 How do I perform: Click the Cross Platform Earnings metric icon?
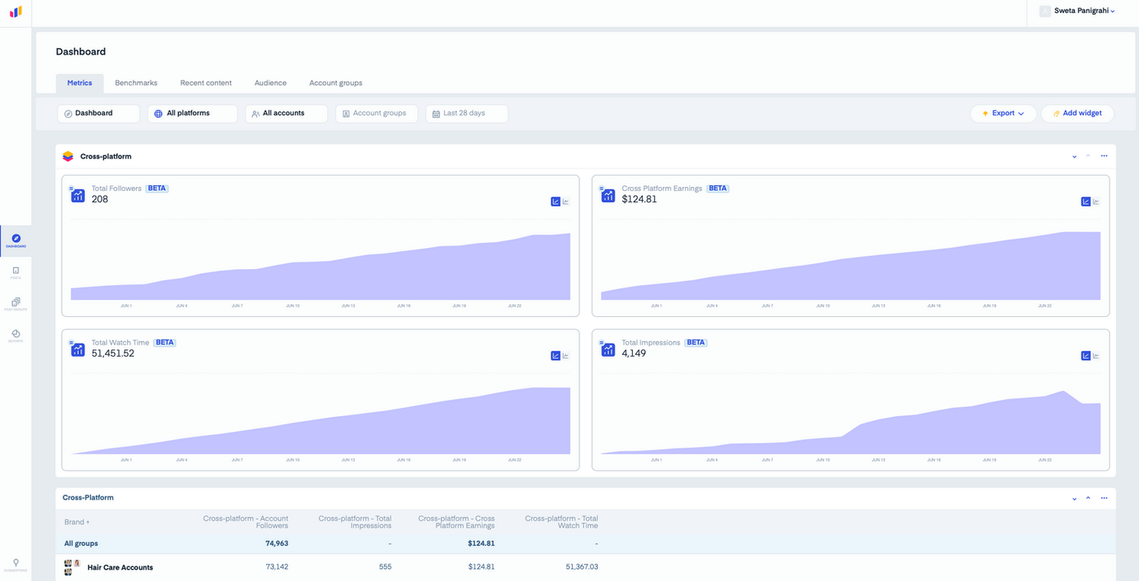[608, 194]
